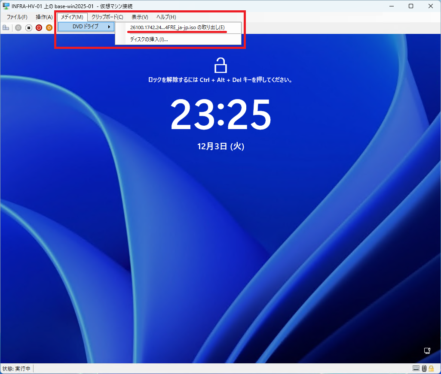Click the Ctrl + Alt + Del unlock instruction text
The image size is (441, 374).
click(220, 80)
